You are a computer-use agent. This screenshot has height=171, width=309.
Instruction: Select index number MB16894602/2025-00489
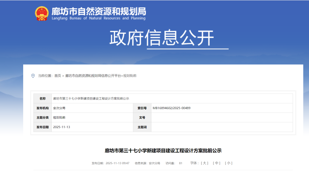[x=172, y=108]
